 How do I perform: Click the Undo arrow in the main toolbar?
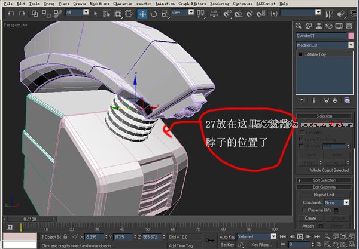(x=11, y=14)
